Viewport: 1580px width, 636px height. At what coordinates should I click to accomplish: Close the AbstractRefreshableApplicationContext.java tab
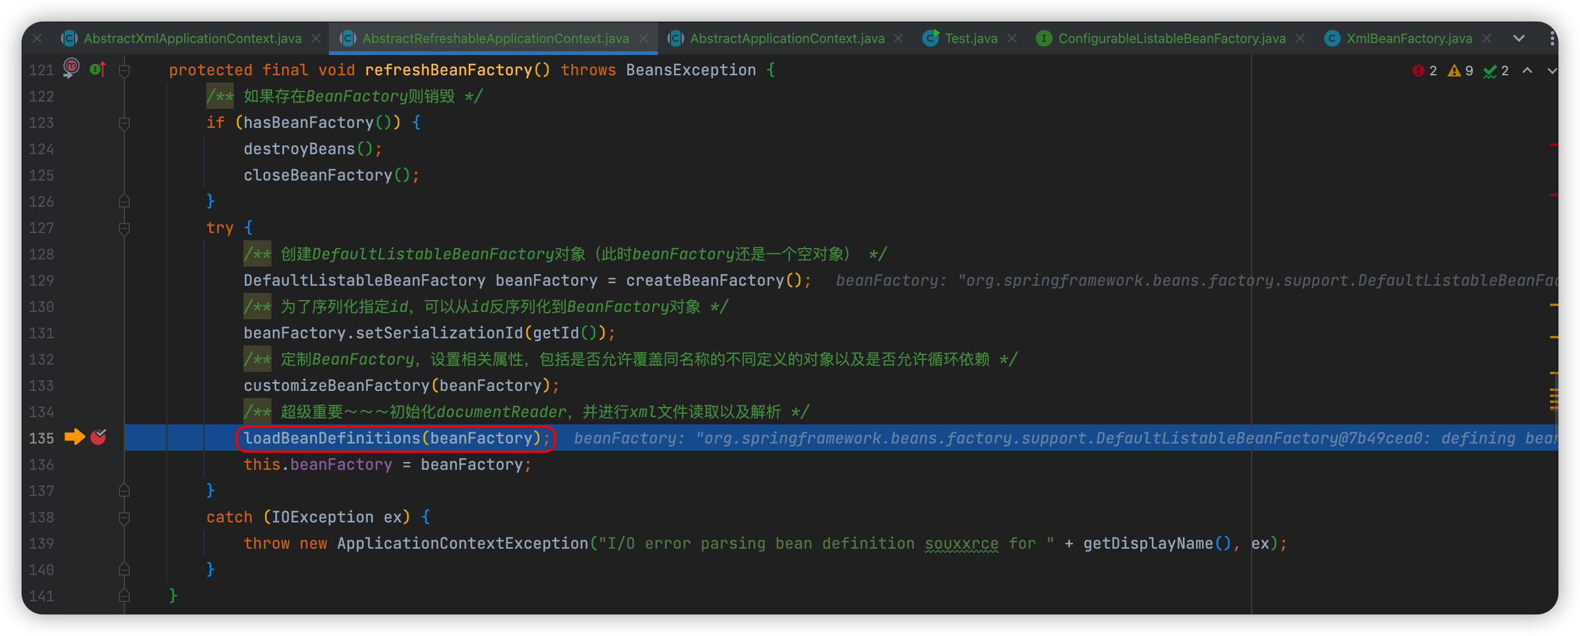click(643, 38)
